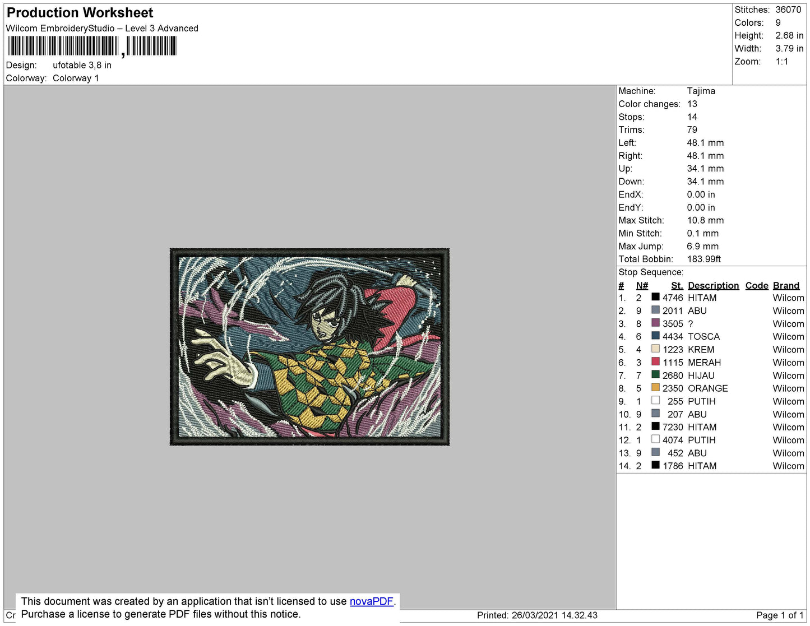Select the orange swatch beside ORANGE
Image resolution: width=810 pixels, height=626 pixels.
coord(655,387)
